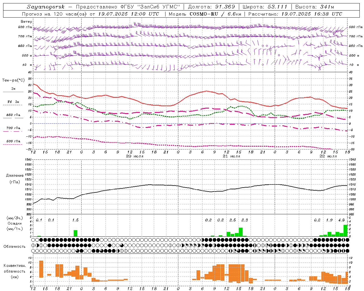Click the 'Облачность' cloud cover label

[x=15, y=247]
